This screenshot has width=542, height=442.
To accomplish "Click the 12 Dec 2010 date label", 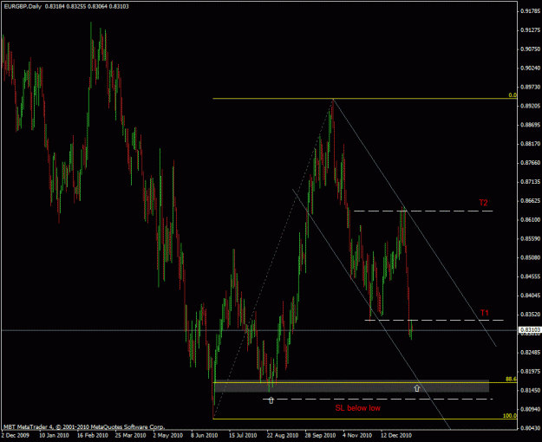I will pyautogui.click(x=396, y=435).
